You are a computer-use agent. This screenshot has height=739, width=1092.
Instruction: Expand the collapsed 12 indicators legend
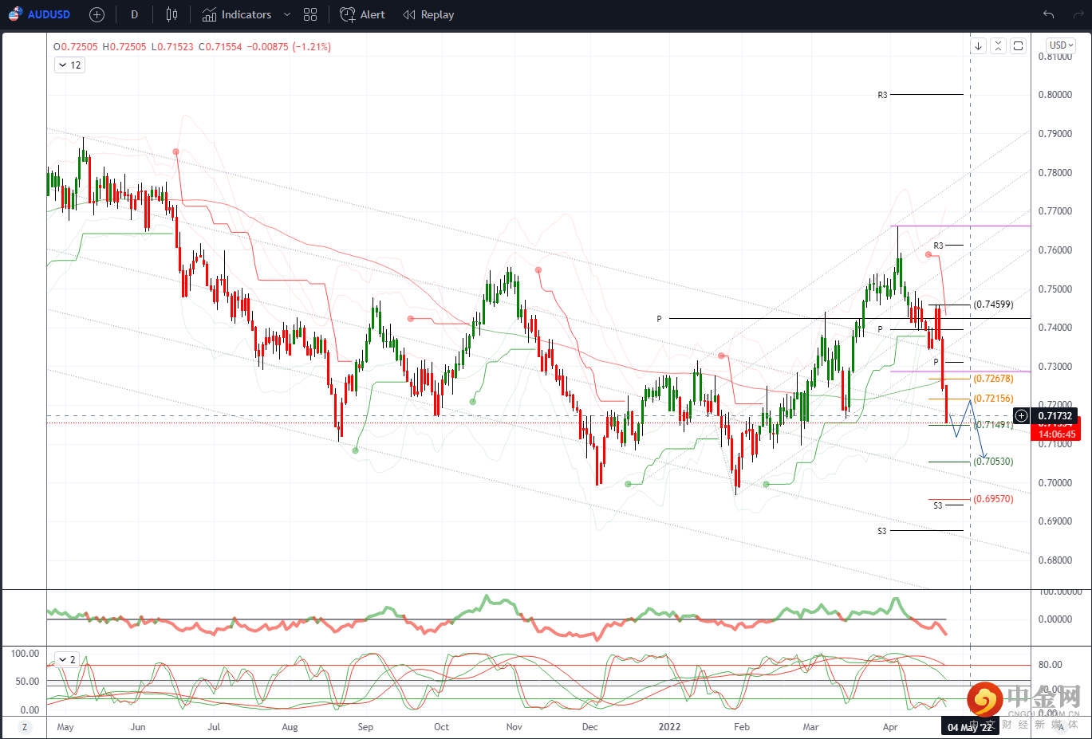[x=69, y=65]
